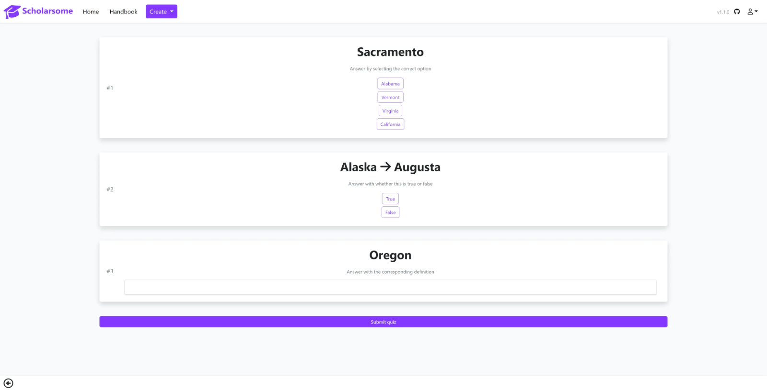Submit the quiz
The width and height of the screenshot is (767, 390).
pyautogui.click(x=383, y=322)
